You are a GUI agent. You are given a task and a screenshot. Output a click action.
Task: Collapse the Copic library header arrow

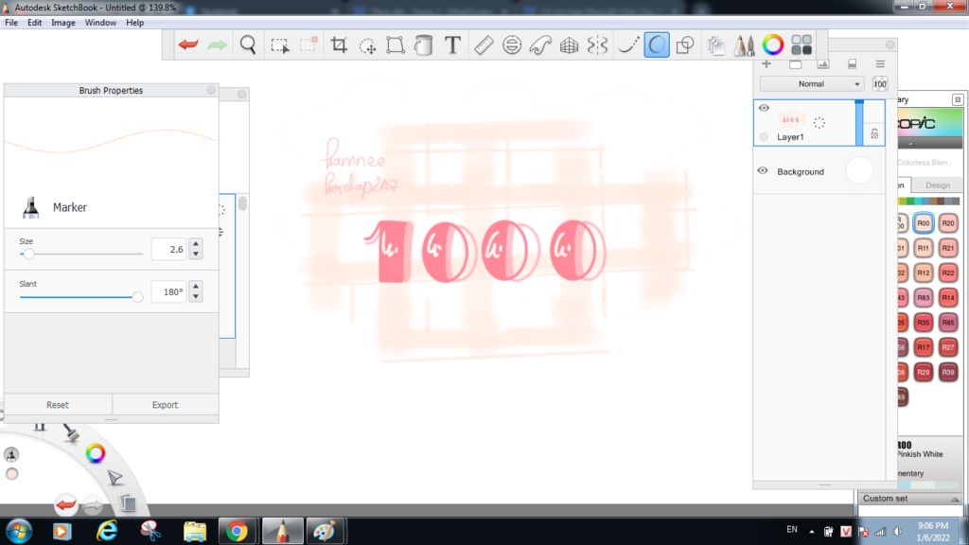tap(910, 144)
